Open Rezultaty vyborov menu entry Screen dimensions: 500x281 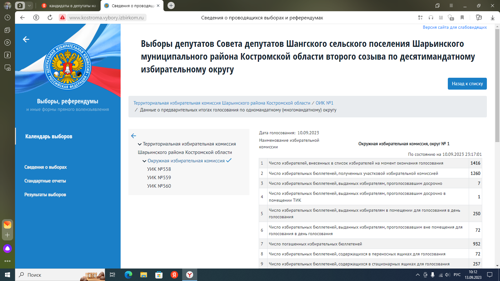pos(45,194)
